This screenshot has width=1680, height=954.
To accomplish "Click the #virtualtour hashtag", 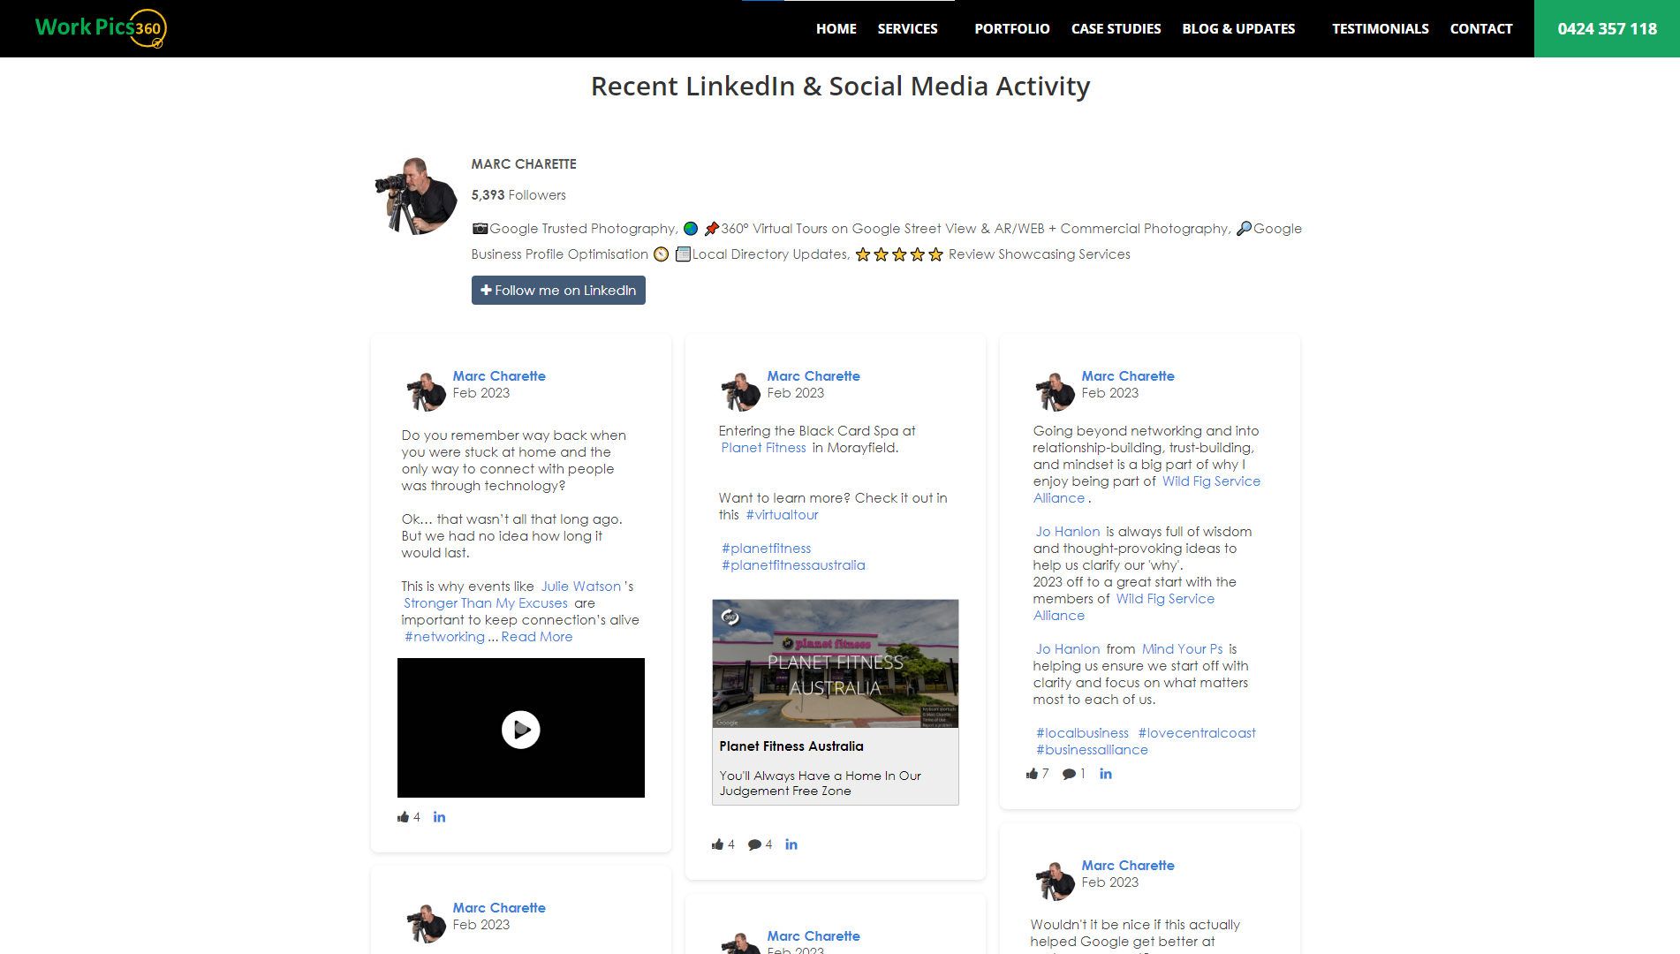I will 782,514.
